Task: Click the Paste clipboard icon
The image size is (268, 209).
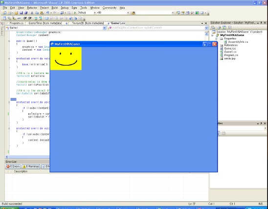Action: point(42,13)
